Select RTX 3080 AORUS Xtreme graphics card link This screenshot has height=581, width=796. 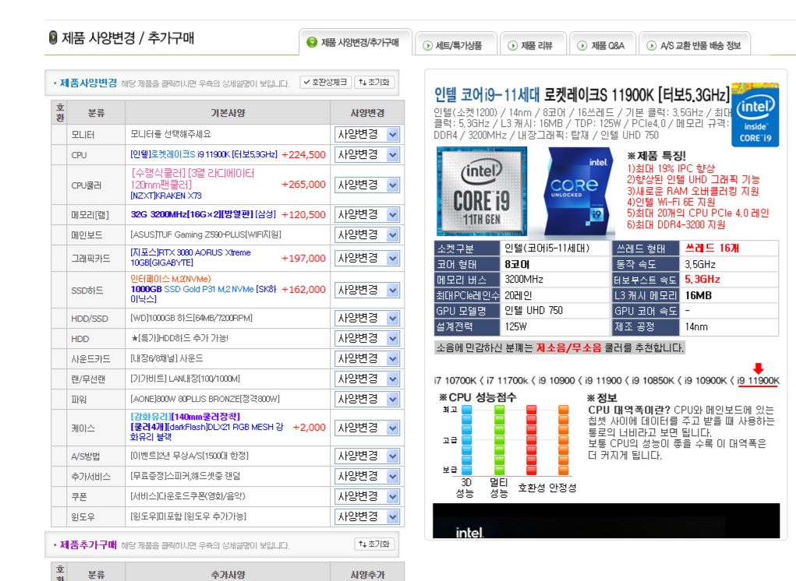coord(190,258)
